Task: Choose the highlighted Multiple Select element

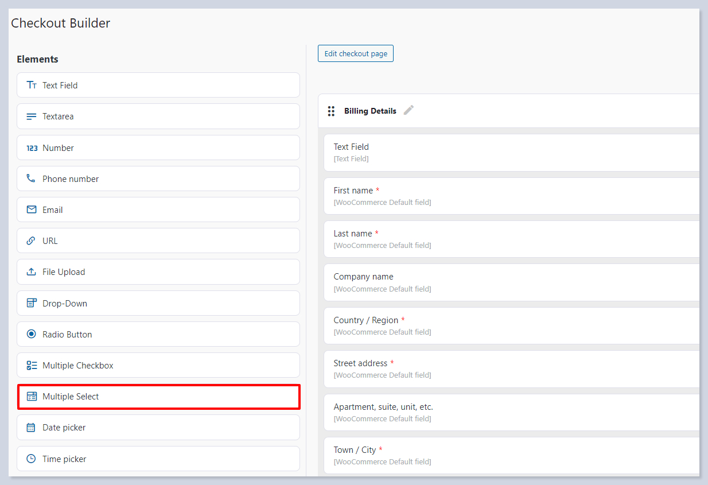Action: [158, 397]
